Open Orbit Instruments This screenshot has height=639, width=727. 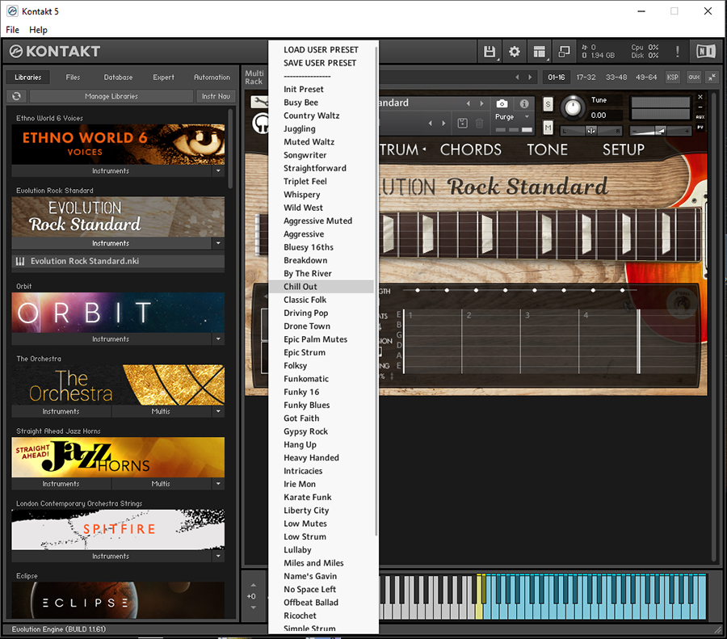(x=111, y=339)
